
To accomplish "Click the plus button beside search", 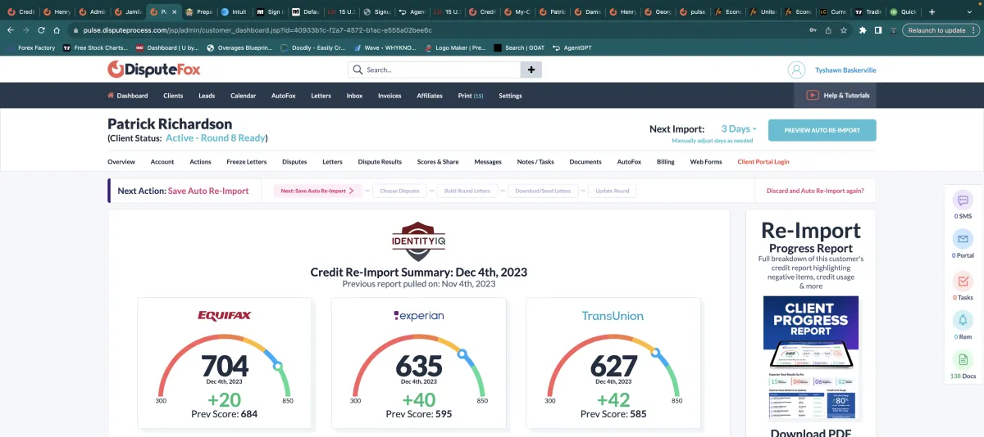I will click(x=531, y=70).
